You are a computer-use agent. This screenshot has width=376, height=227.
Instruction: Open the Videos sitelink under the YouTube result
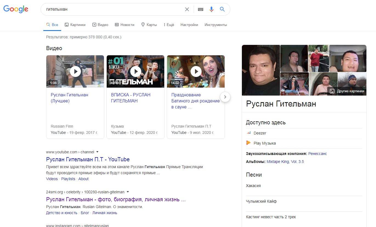[x=52, y=179]
